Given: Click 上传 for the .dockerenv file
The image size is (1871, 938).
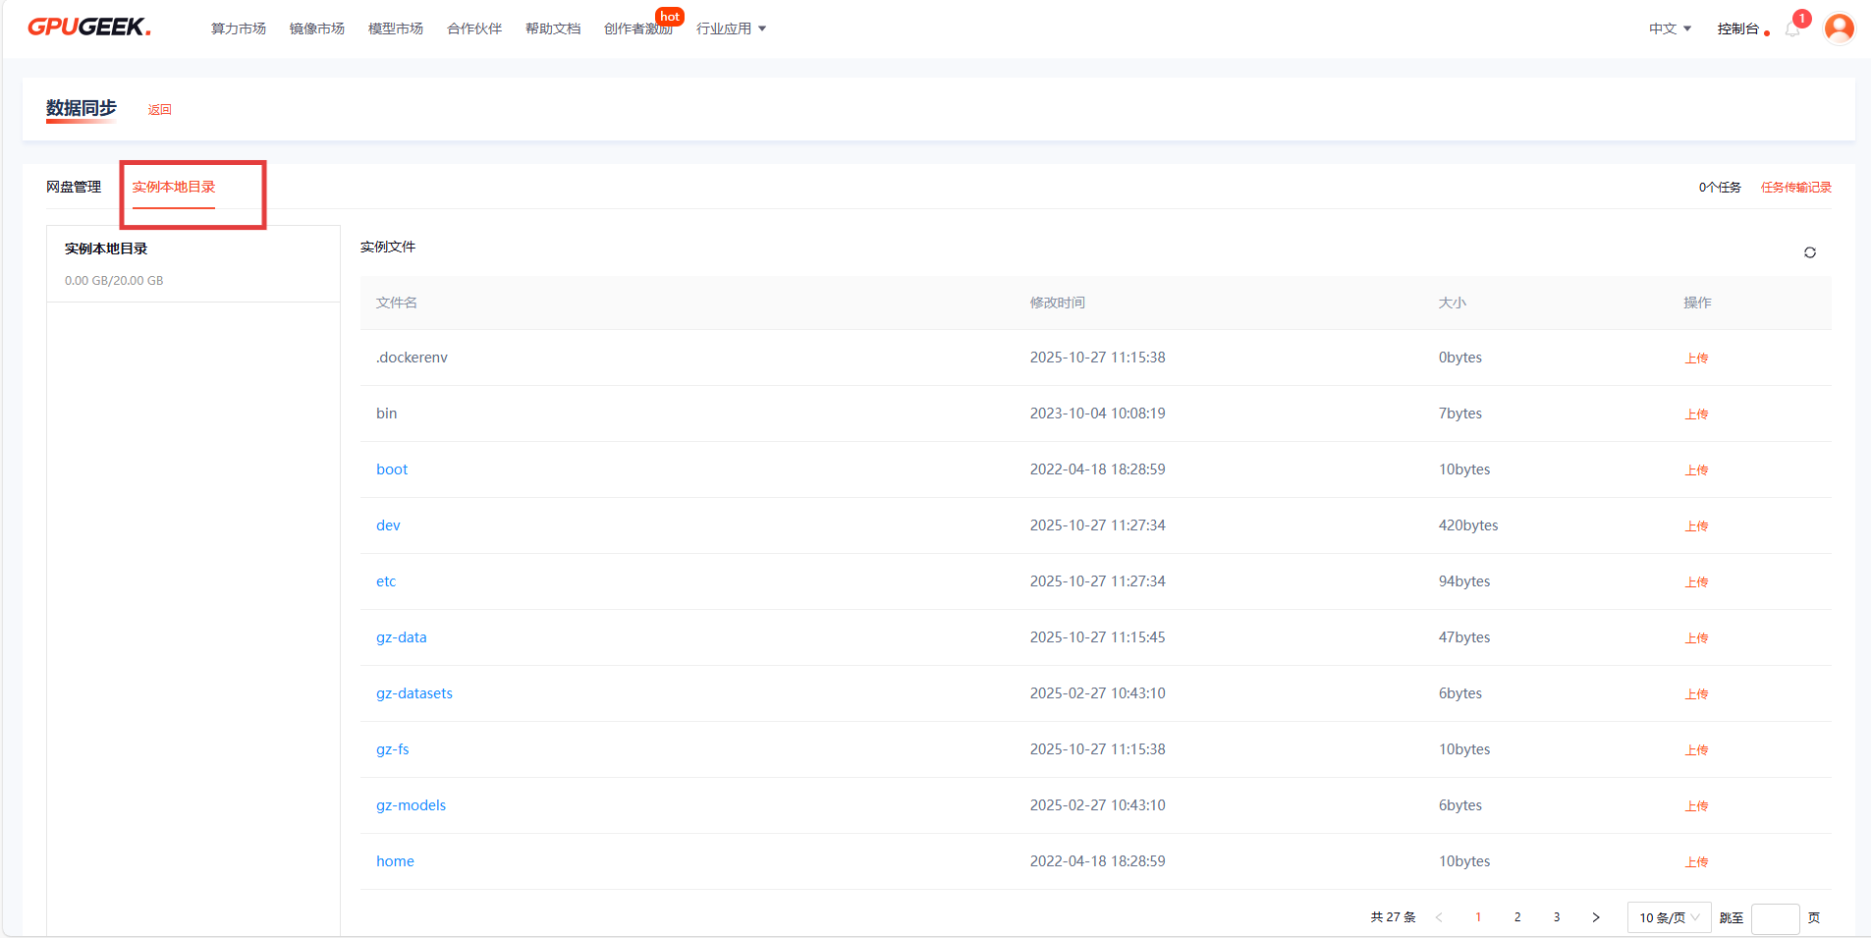Looking at the screenshot, I should (x=1696, y=358).
